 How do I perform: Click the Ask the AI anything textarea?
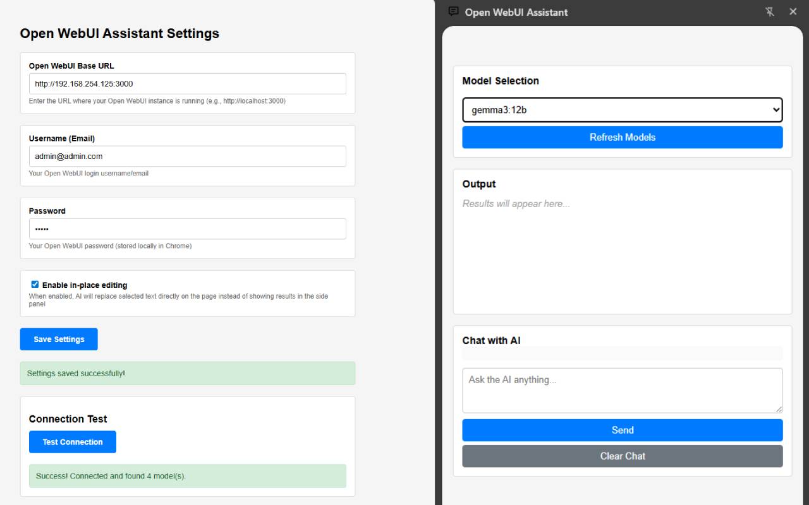[623, 391]
